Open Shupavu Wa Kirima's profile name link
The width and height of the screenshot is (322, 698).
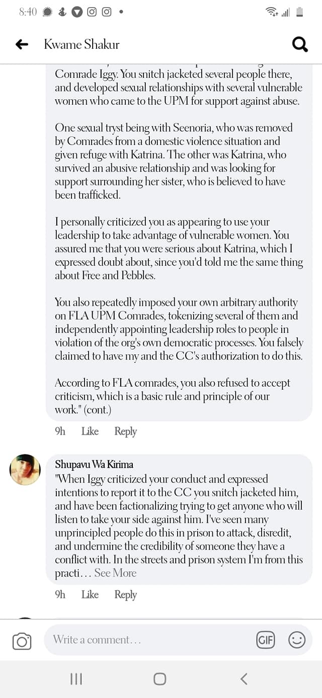[x=94, y=465]
